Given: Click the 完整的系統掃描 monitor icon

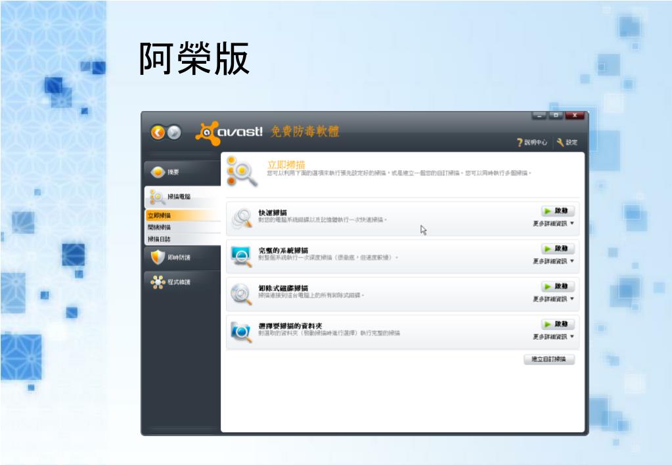Looking at the screenshot, I should [x=241, y=256].
